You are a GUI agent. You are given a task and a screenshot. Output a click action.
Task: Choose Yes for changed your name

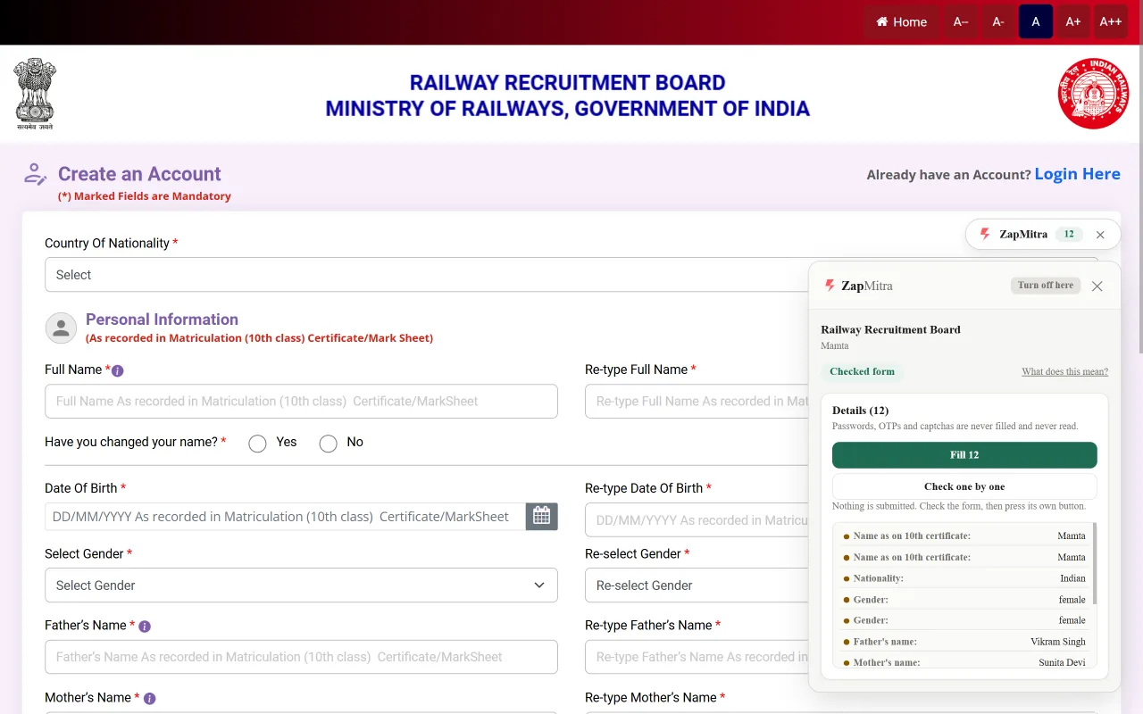(257, 444)
